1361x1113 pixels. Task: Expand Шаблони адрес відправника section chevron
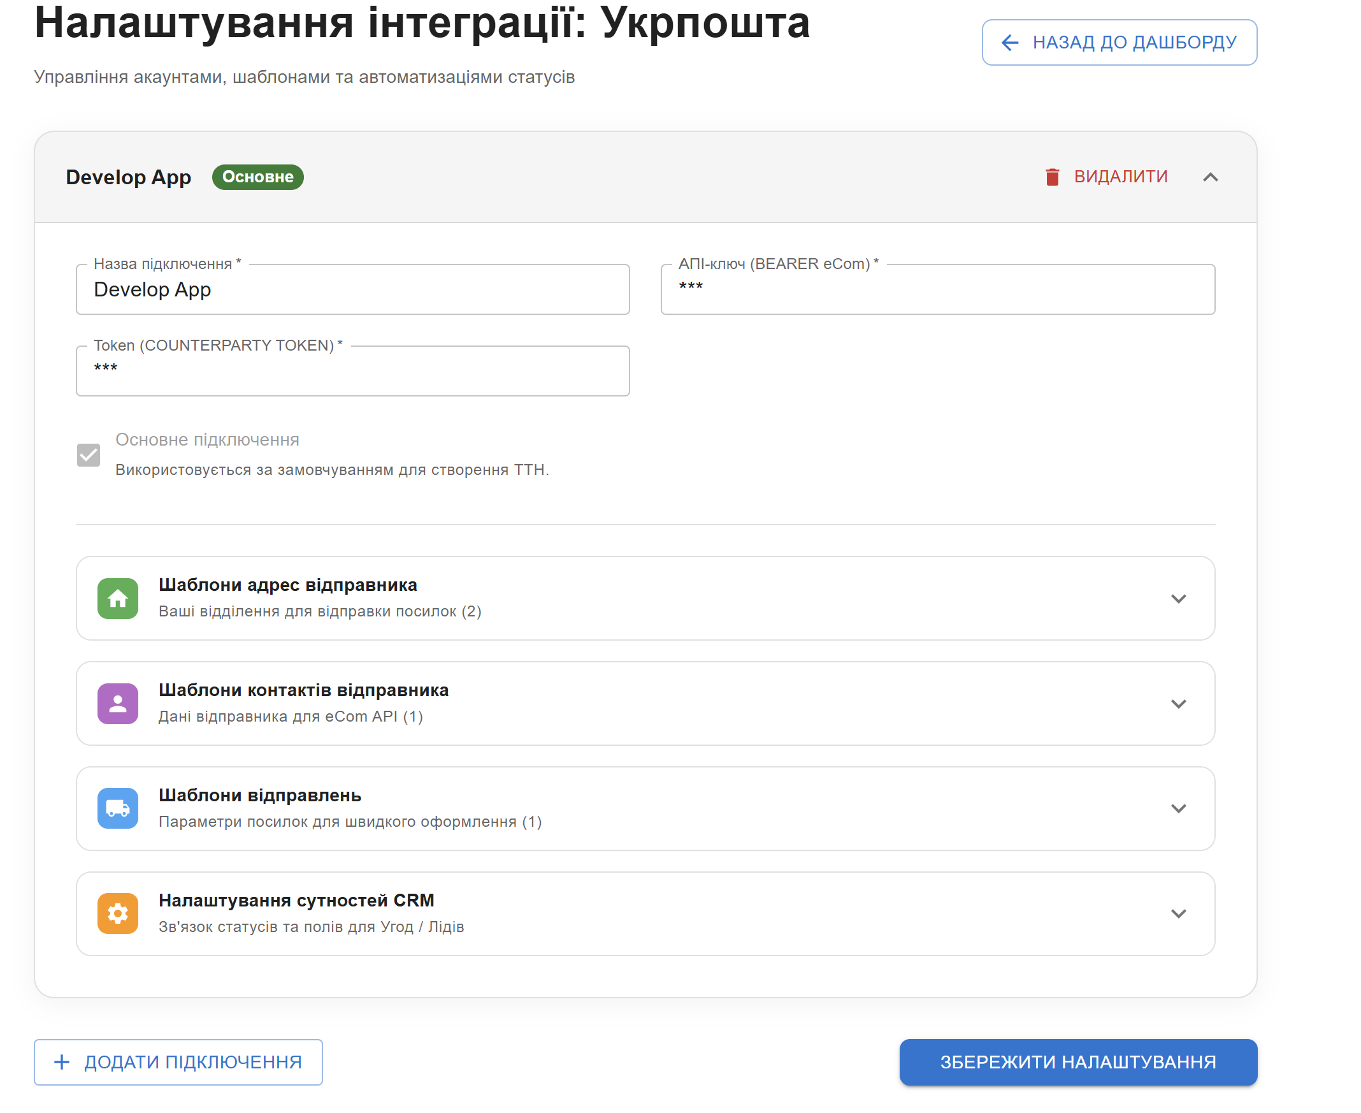(1178, 599)
